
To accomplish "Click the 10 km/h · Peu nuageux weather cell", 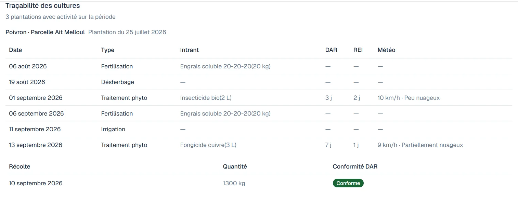I will click(409, 98).
